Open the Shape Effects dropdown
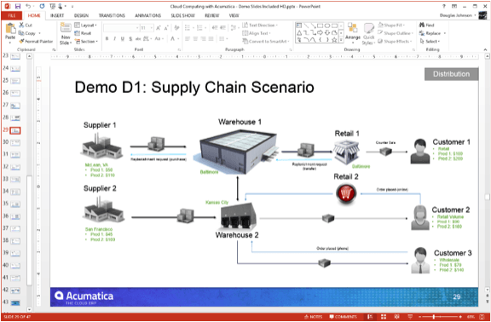This screenshot has width=491, height=322. (396, 41)
